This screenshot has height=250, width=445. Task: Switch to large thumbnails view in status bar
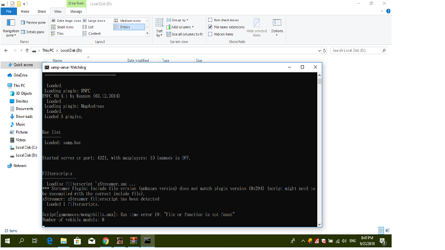coord(388,230)
